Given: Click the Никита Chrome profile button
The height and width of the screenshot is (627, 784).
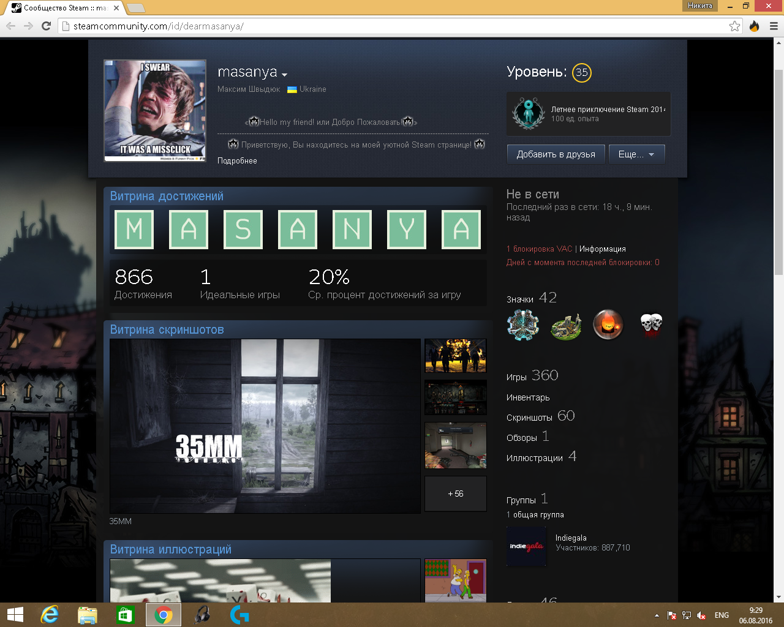Looking at the screenshot, I should (x=700, y=6).
